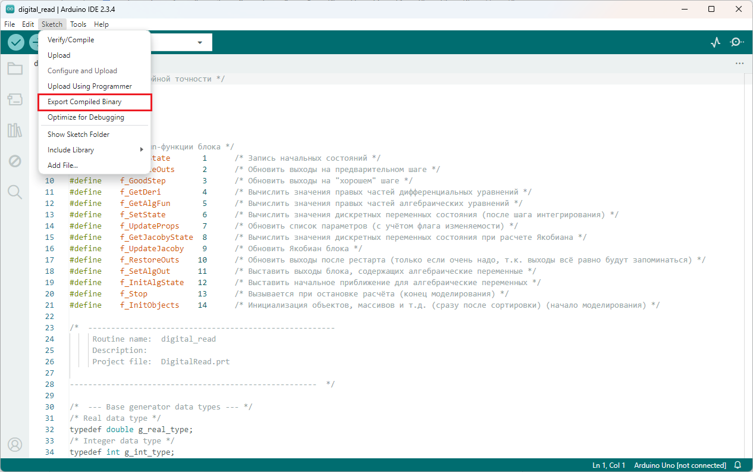The image size is (753, 472).
Task: Open the Serial Monitor
Action: 737,42
